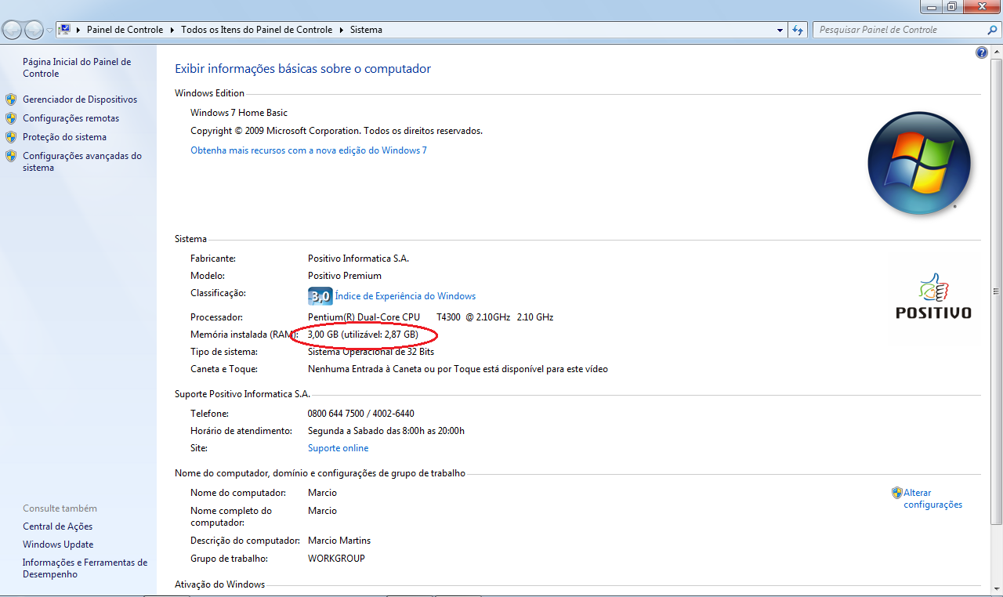Click the shield icon beside Proteção do sistema

[x=11, y=137]
